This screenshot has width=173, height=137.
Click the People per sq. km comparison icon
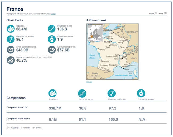coord(82,93)
